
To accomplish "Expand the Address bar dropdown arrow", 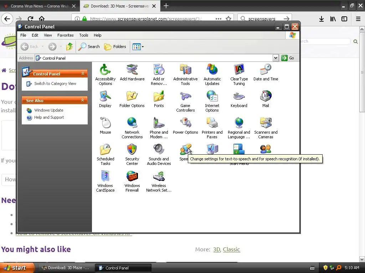I will coord(276,58).
